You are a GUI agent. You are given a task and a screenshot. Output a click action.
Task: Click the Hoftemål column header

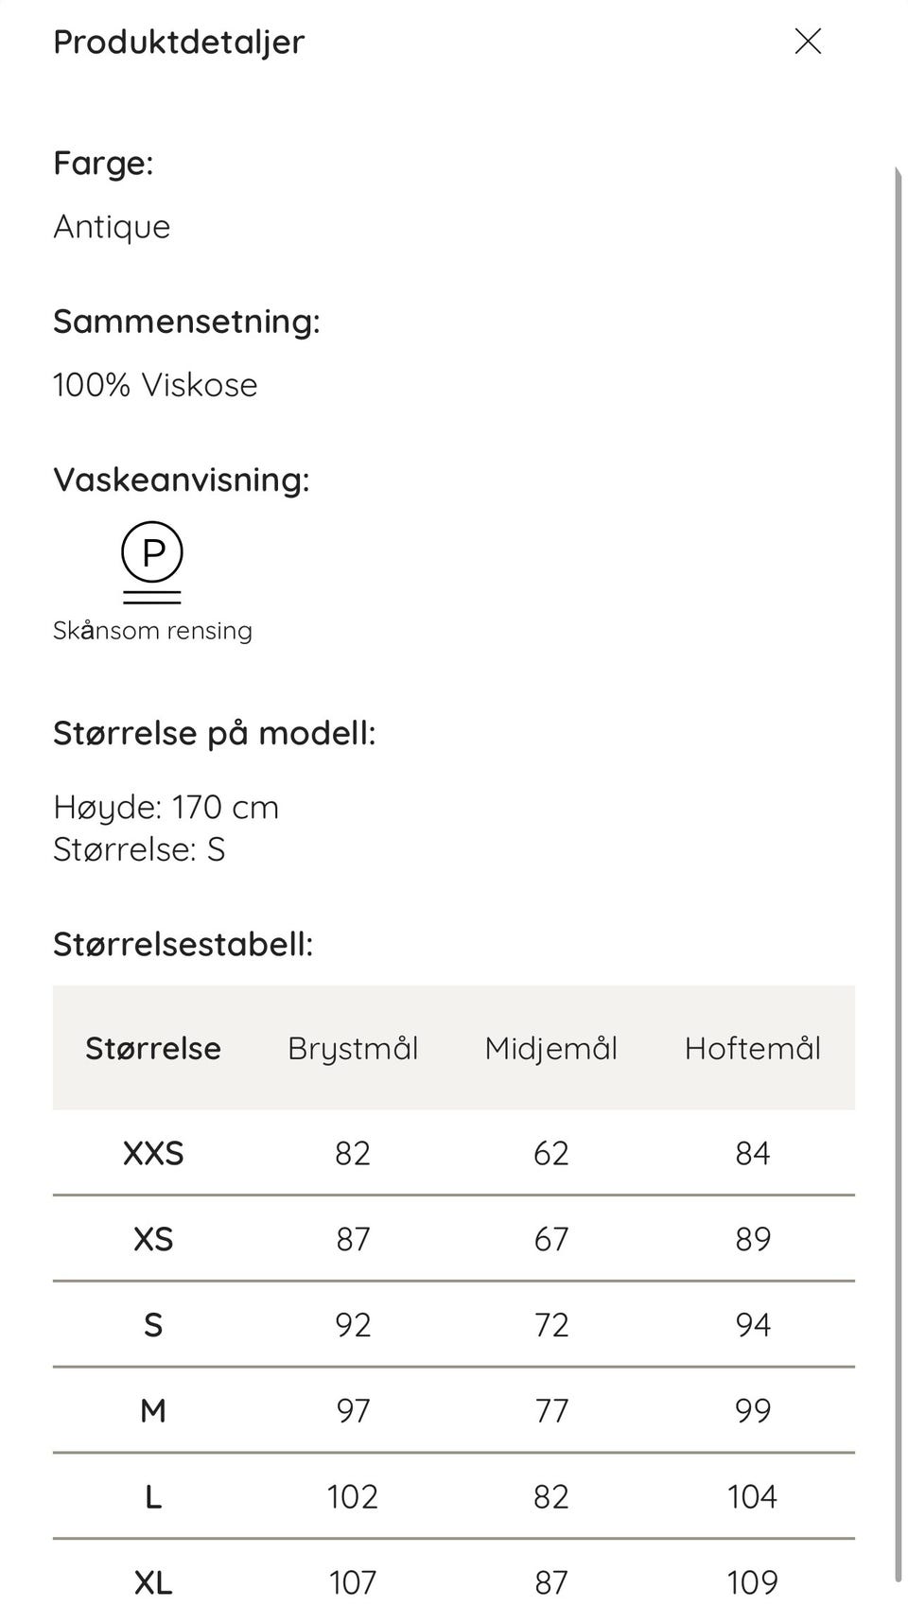(754, 1048)
